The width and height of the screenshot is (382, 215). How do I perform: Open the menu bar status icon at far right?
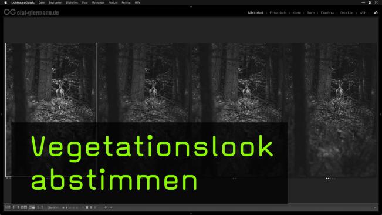point(376,2)
